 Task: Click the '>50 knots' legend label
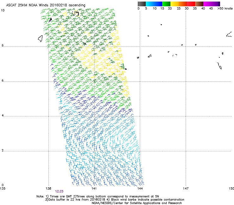[225, 9]
